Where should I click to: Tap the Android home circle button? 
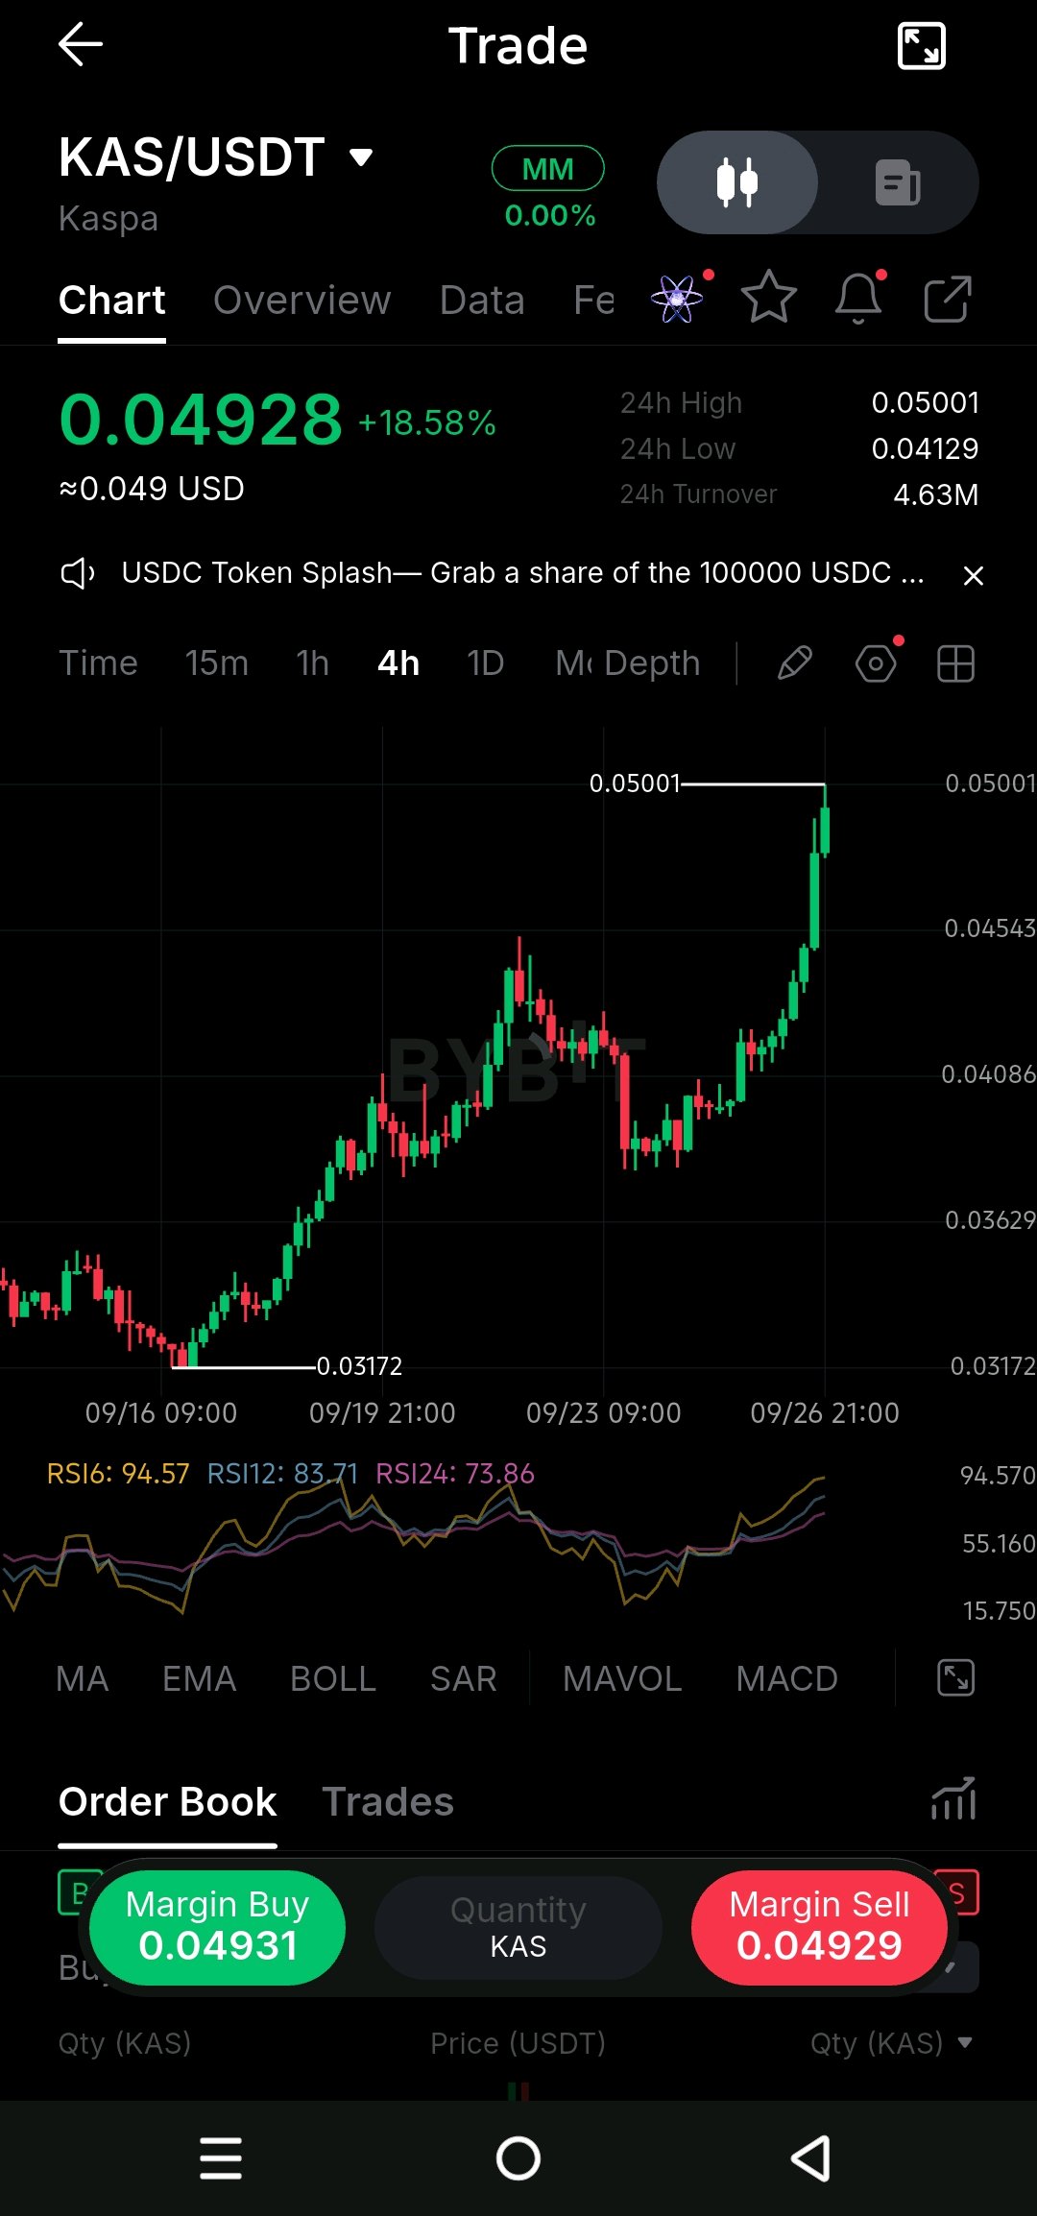(x=518, y=2158)
